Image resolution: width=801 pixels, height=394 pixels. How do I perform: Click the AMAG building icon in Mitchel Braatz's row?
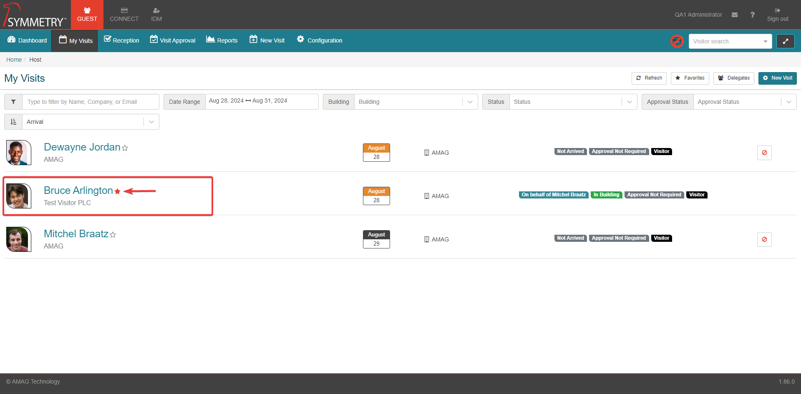pos(426,239)
